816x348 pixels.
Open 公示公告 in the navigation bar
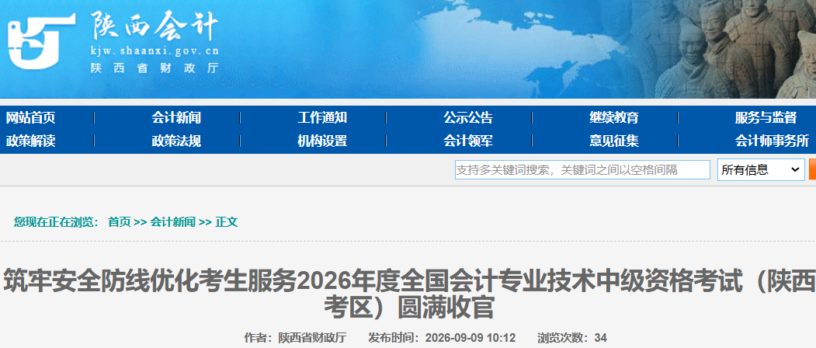468,118
